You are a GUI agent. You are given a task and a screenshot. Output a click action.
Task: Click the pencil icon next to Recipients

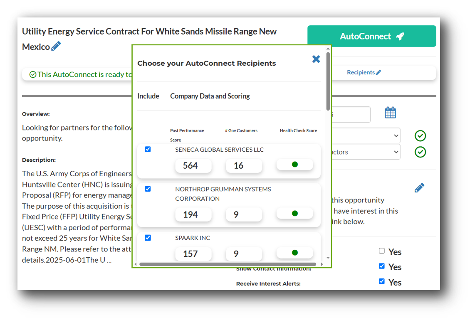point(379,73)
